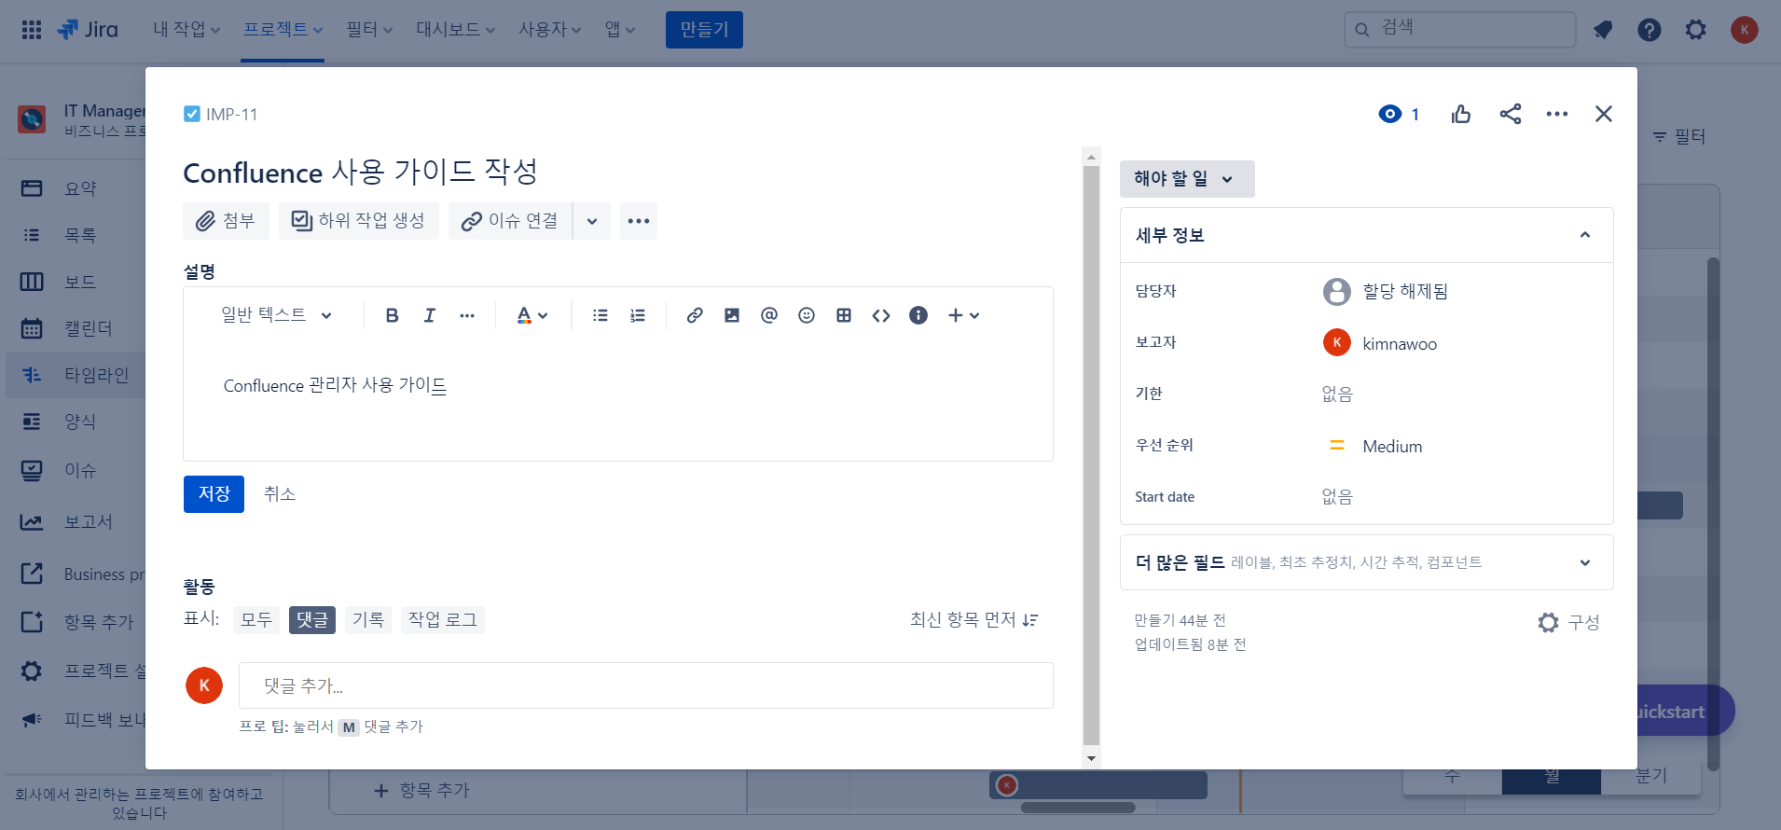Close the issue dialog
This screenshot has width=1781, height=830.
1604,114
